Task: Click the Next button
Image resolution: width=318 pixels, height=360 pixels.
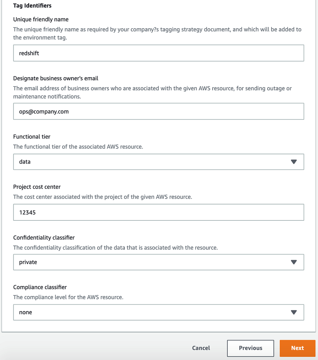Action: coord(297,348)
